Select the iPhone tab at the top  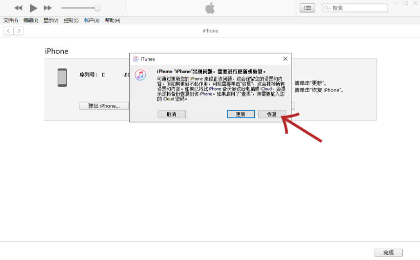(210, 31)
